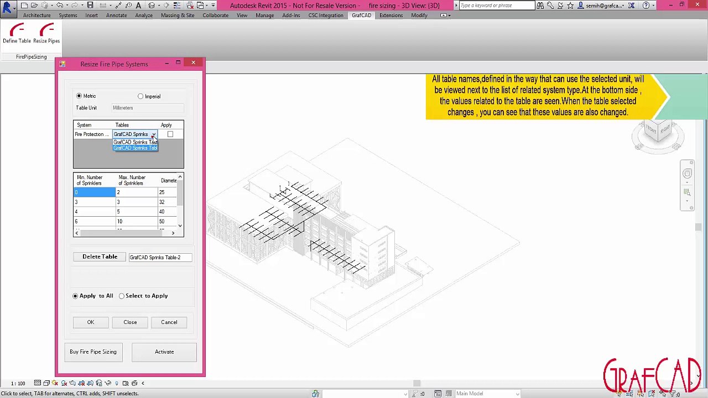Click the Delete Table button
Screen dimensions: 708x398
(100, 257)
